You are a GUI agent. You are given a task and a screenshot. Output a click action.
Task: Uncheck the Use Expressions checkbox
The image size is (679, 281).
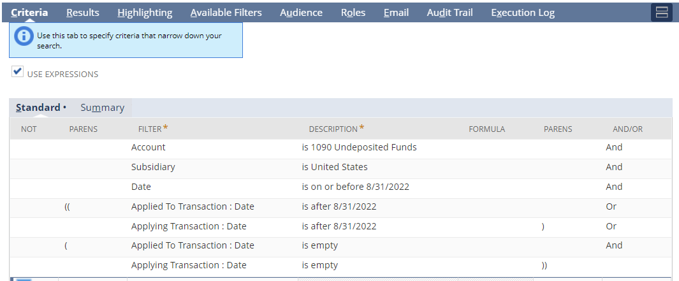click(17, 72)
